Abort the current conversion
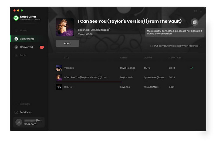 [67, 43]
